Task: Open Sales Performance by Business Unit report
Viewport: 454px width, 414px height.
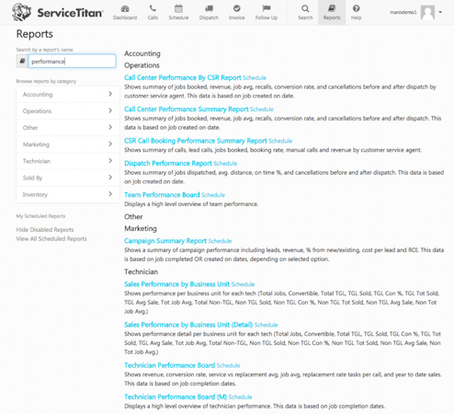Action: coord(176,284)
